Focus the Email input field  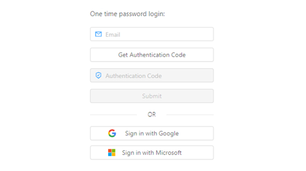[152, 34]
